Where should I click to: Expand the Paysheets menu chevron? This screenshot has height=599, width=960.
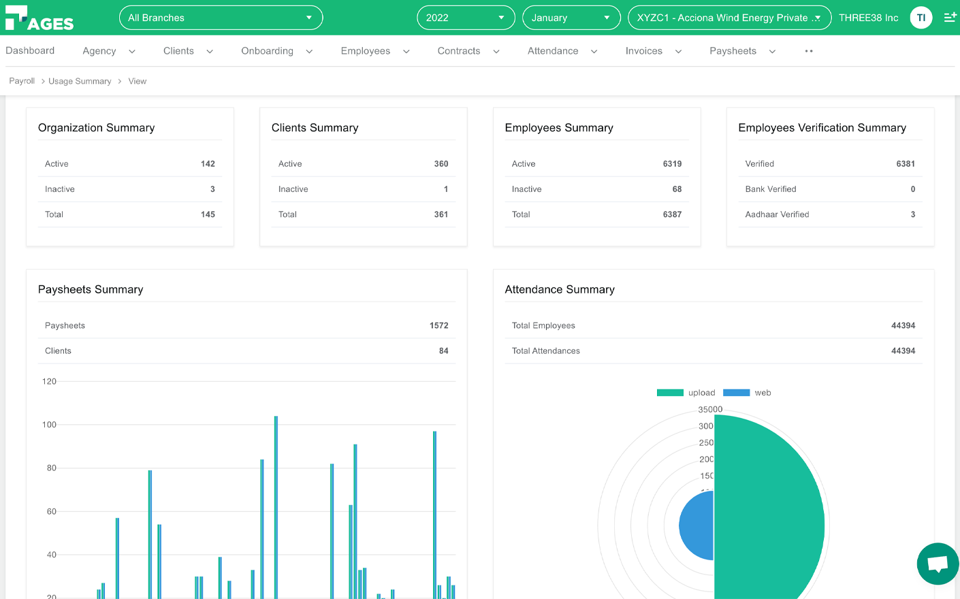(772, 52)
